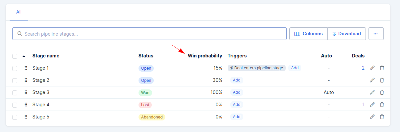Screen dimensions: 400x132
Task: Check the Stage 2 row checkbox
Action: click(15, 81)
